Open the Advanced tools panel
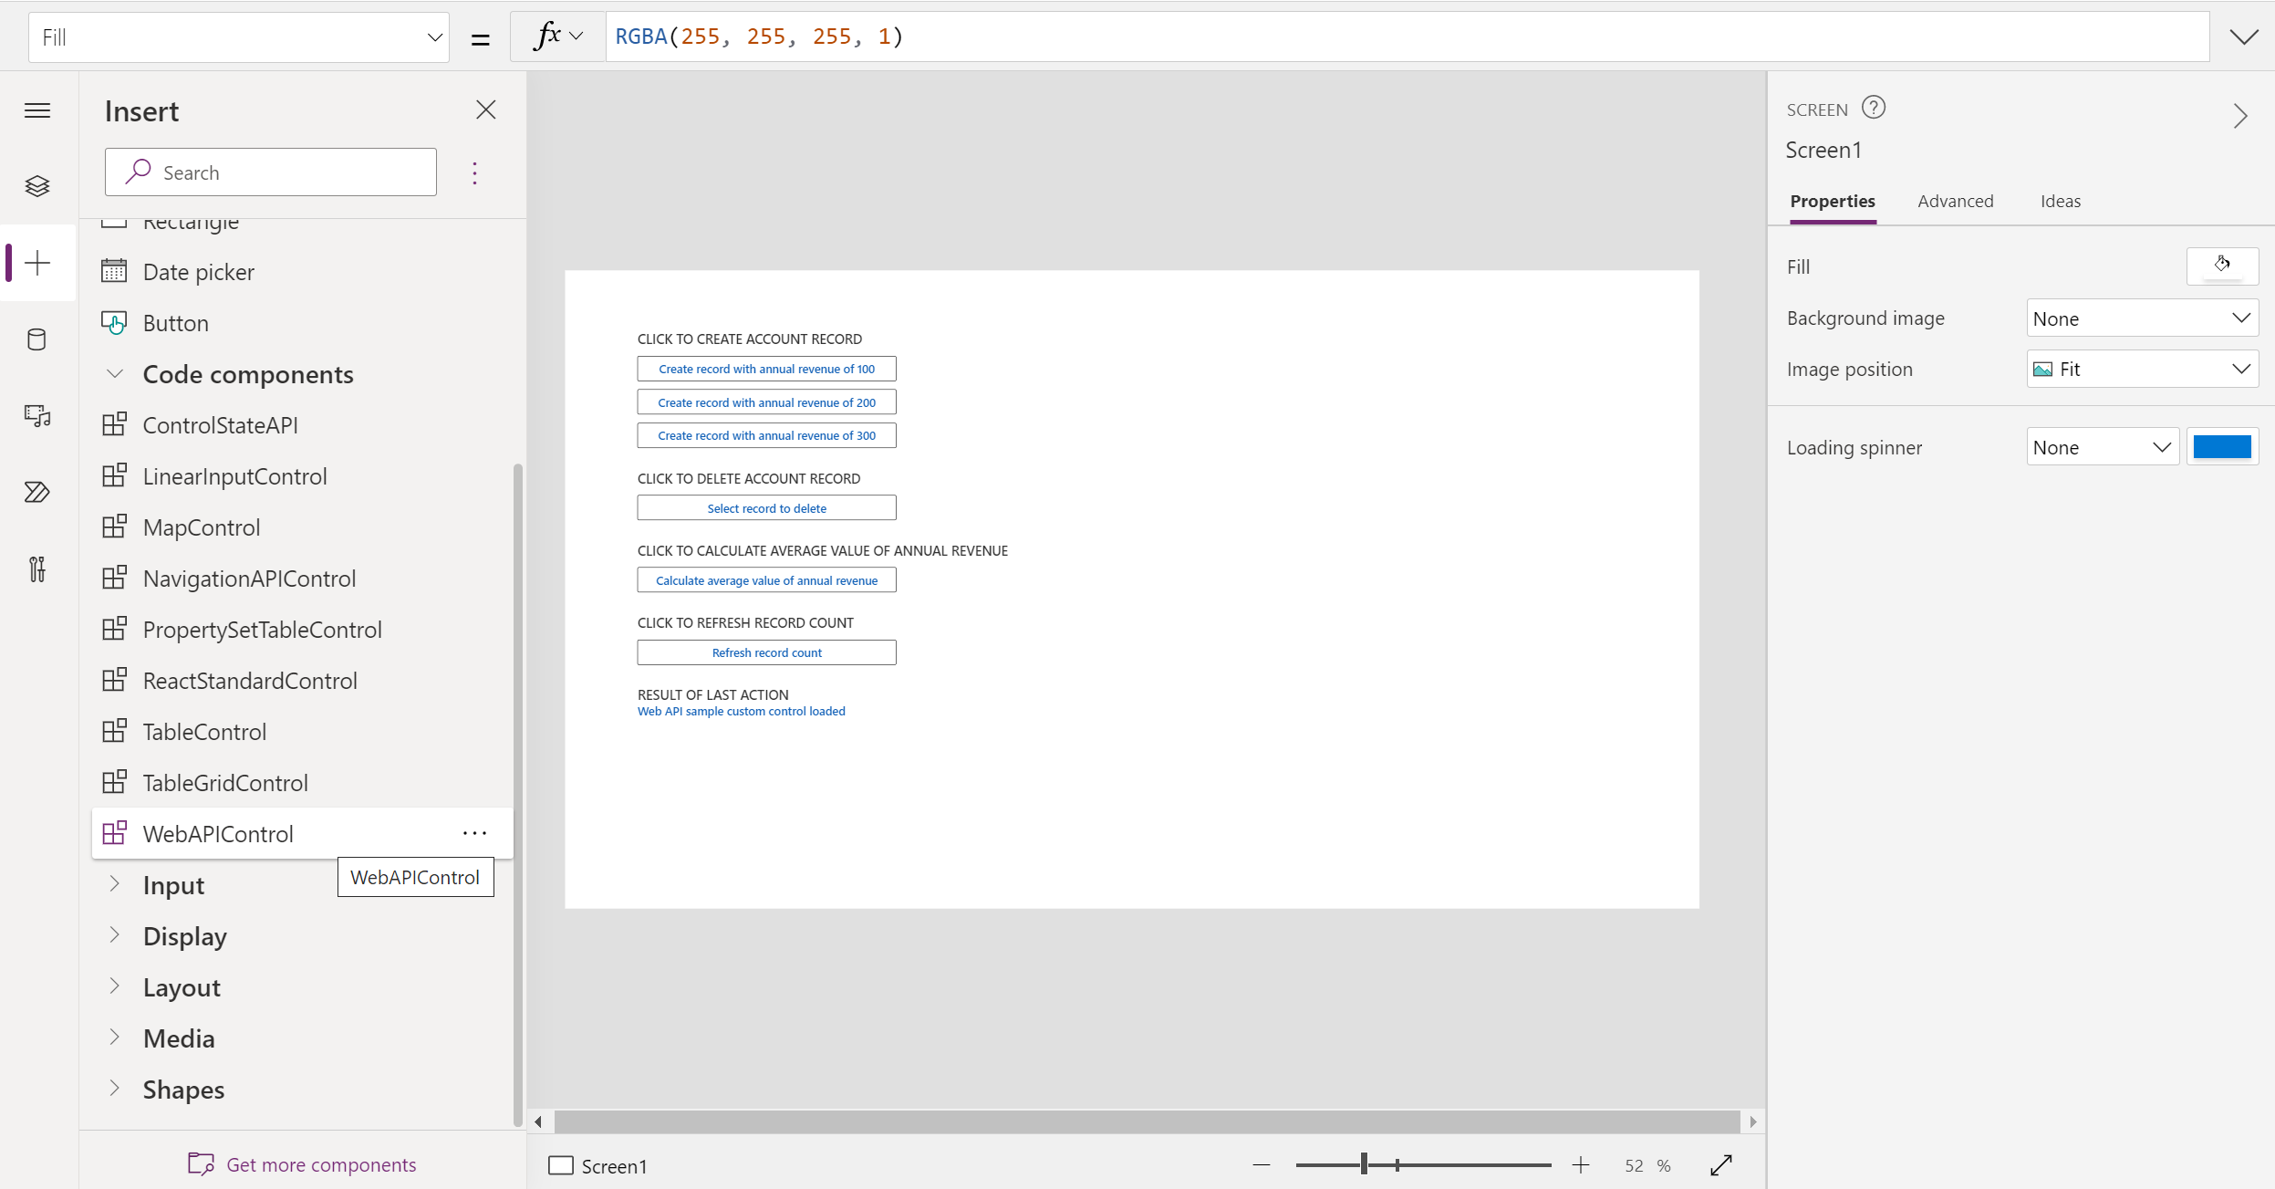The image size is (2275, 1189). [x=37, y=570]
